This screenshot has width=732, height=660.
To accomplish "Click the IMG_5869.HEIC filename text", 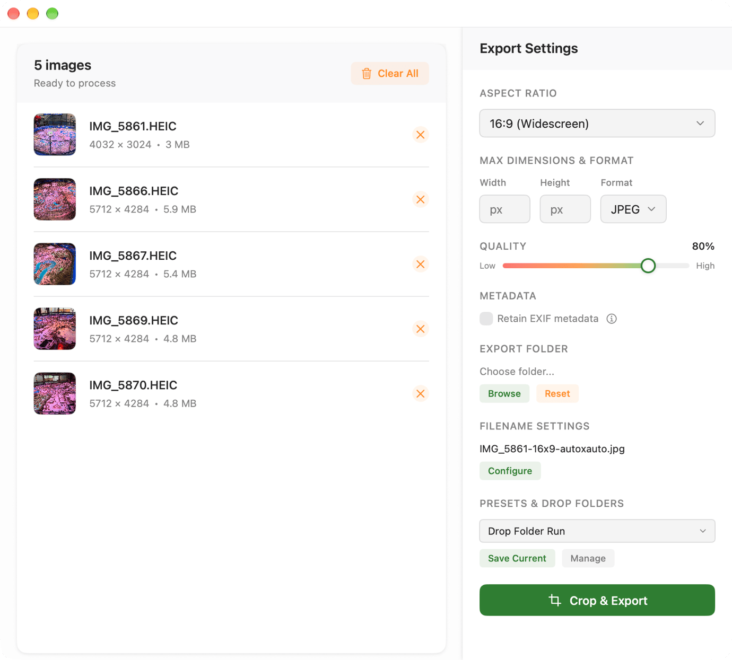I will (x=134, y=320).
